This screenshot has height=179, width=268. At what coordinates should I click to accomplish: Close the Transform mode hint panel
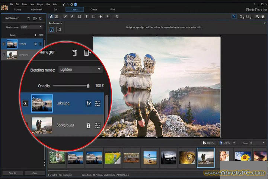265,23
